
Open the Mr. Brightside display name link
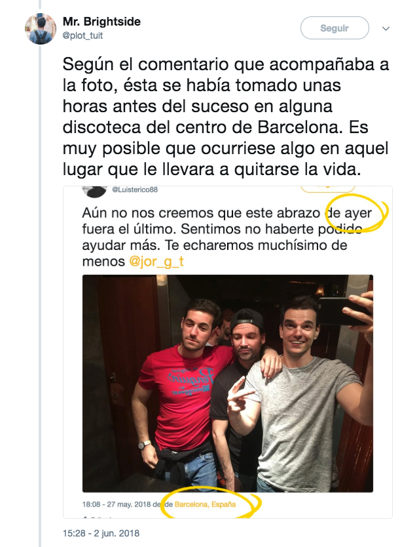click(x=101, y=22)
